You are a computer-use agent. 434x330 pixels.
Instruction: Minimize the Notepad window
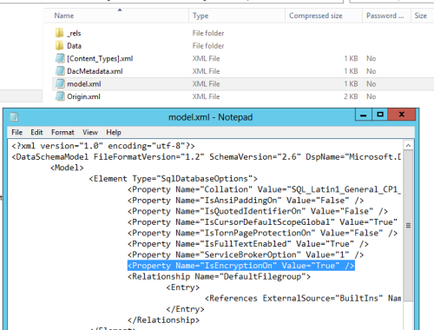pyautogui.click(x=364, y=115)
